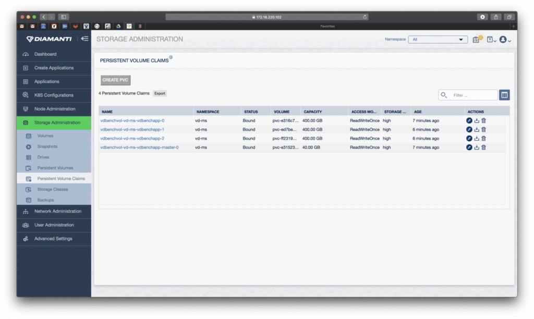Expand User Administration
534x319 pixels.
(54, 225)
